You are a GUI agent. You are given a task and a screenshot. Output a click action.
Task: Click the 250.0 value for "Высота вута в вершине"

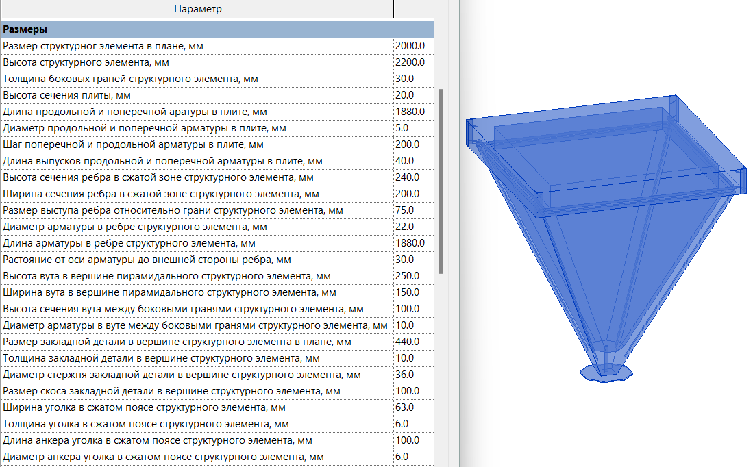click(407, 276)
